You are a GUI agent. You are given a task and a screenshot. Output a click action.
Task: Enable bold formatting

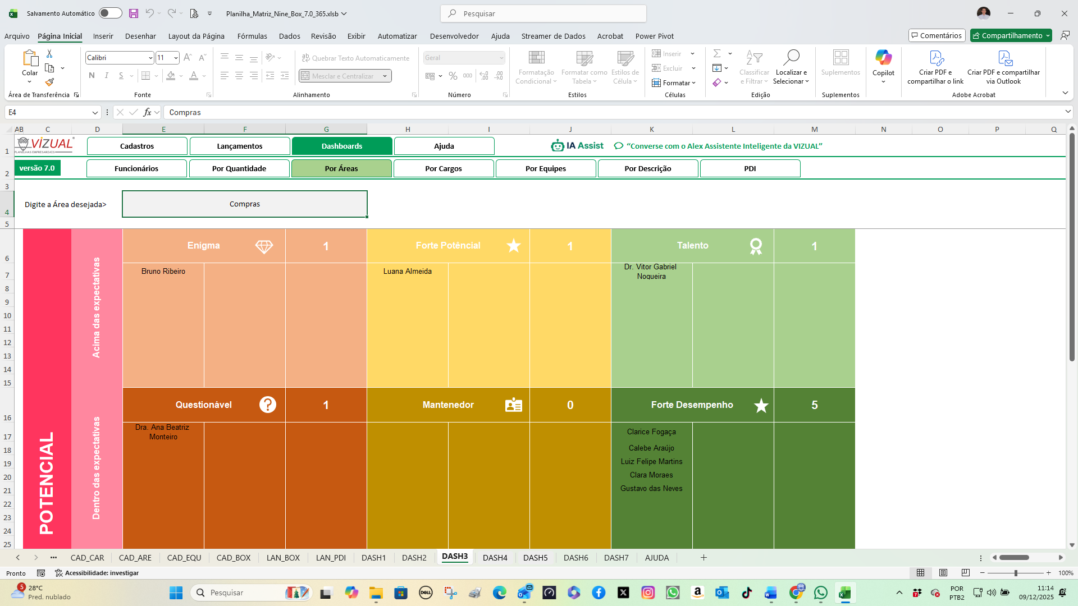click(x=92, y=75)
